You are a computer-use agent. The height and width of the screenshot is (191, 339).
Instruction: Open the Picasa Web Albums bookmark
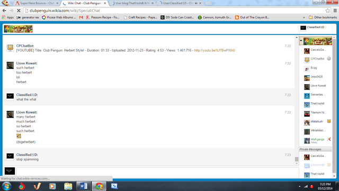click(x=59, y=18)
